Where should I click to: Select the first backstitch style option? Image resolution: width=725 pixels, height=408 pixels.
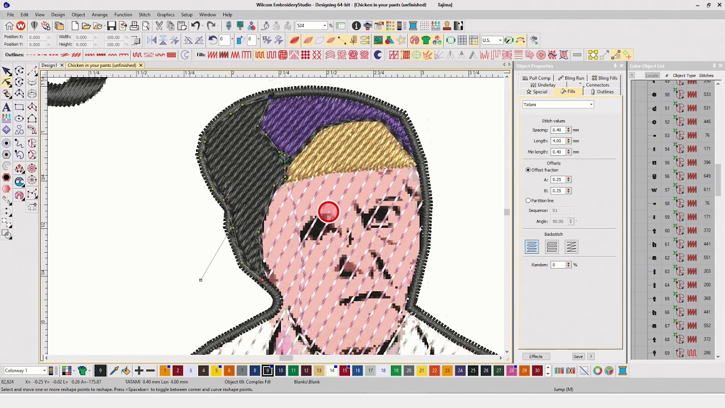(531, 246)
